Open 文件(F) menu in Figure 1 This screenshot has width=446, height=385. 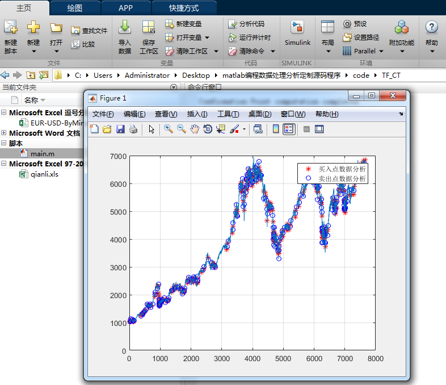click(x=103, y=114)
